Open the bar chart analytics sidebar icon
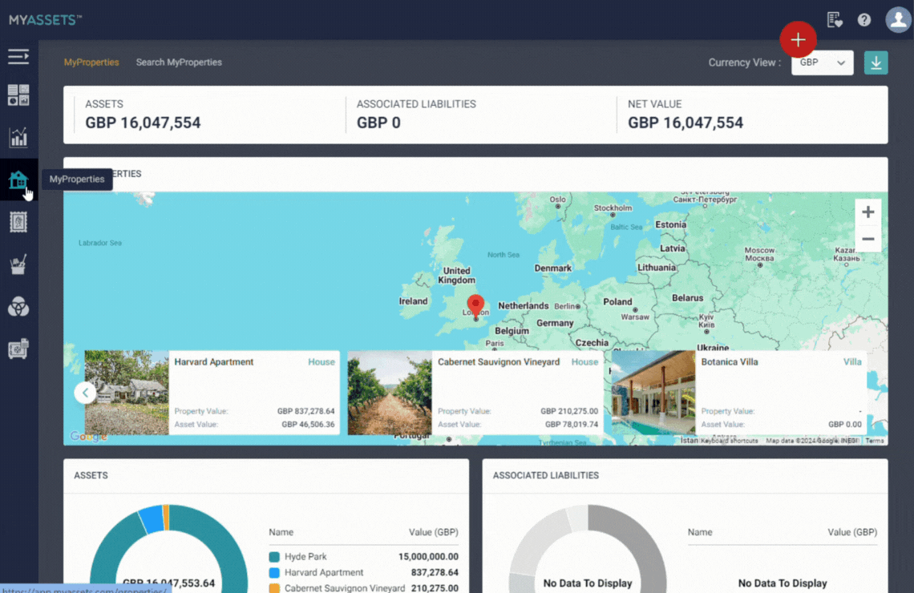 [x=18, y=138]
